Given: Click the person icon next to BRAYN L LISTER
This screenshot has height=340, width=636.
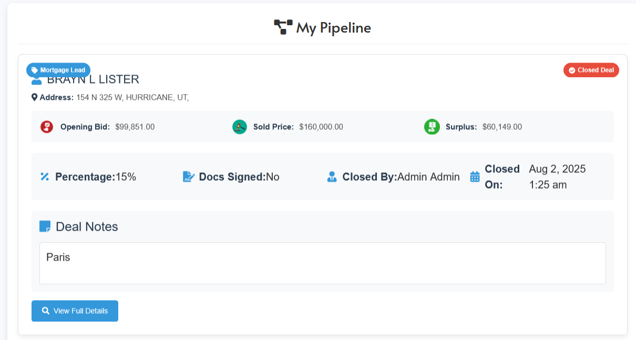Looking at the screenshot, I should click(x=36, y=81).
